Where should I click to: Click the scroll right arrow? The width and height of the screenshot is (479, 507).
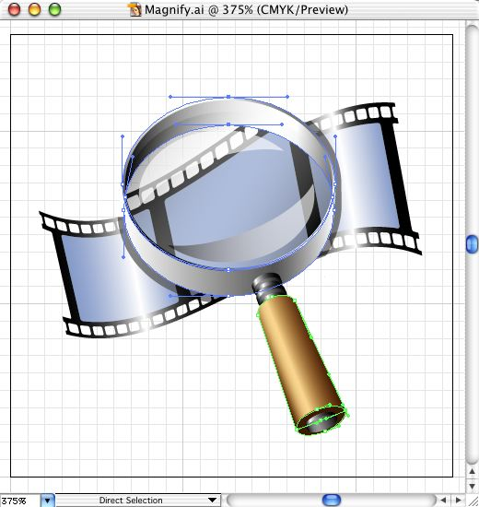tap(458, 501)
